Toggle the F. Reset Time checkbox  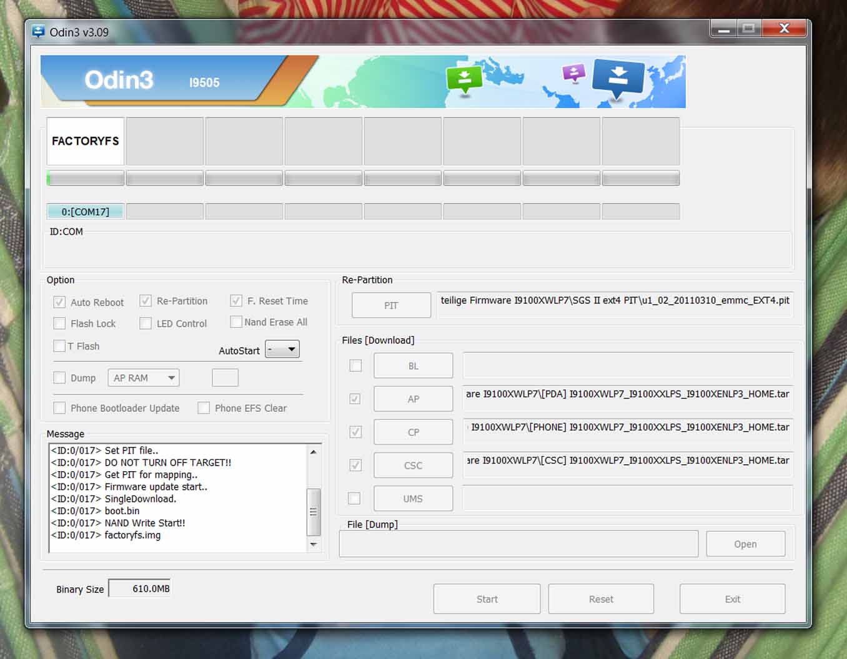[236, 301]
